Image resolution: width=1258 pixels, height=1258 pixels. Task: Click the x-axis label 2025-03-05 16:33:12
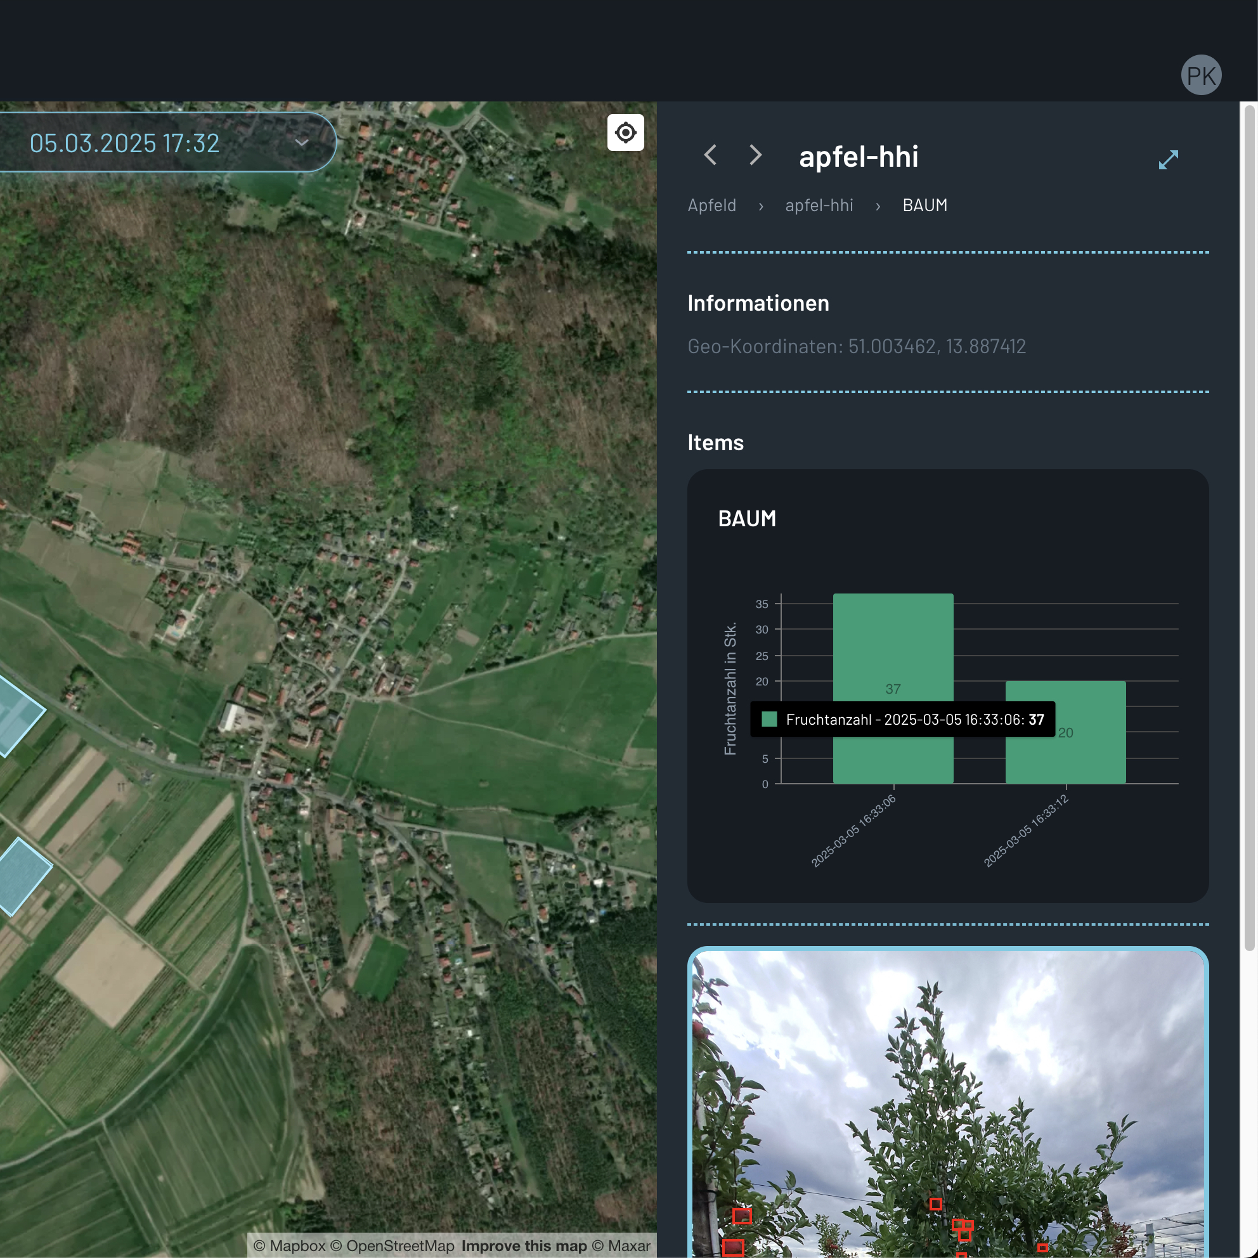(1026, 830)
